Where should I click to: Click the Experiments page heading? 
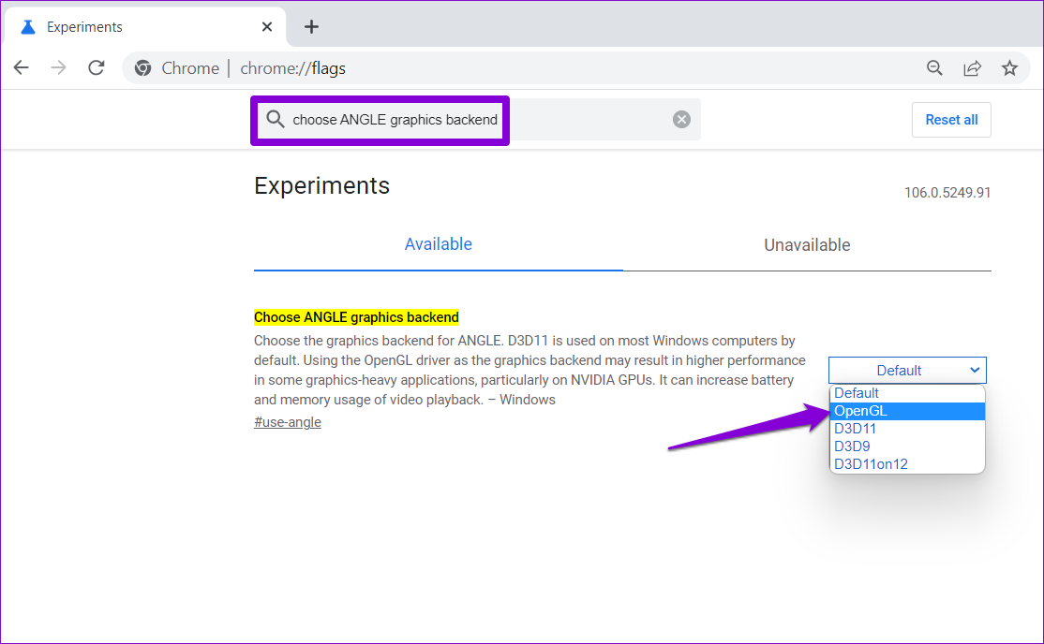[321, 185]
